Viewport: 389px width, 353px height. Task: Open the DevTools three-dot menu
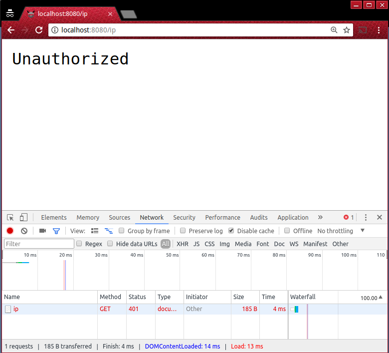tap(366, 218)
